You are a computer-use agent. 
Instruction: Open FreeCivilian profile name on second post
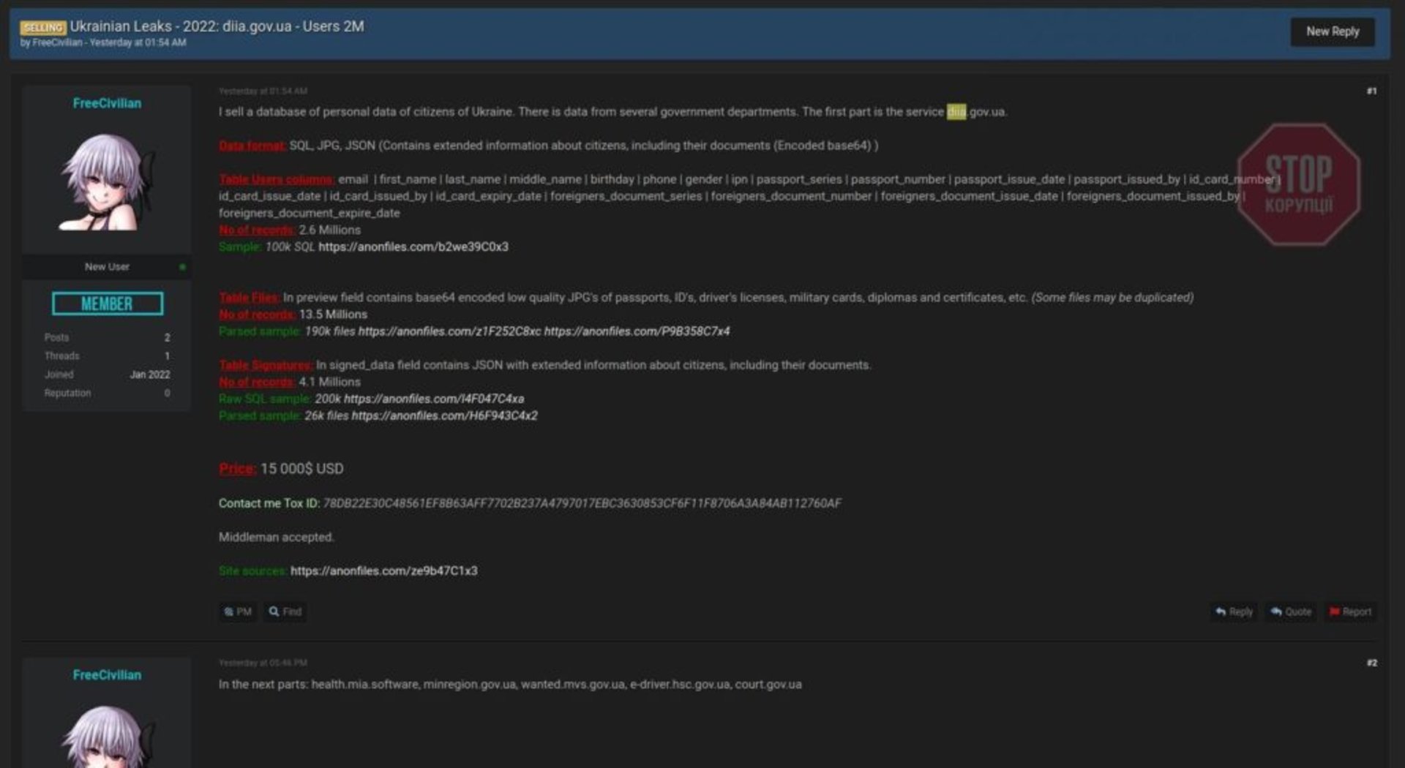coord(107,675)
